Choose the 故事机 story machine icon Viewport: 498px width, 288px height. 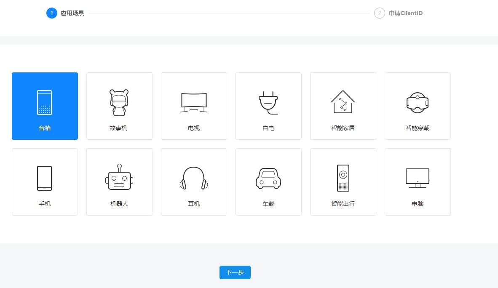[119, 102]
